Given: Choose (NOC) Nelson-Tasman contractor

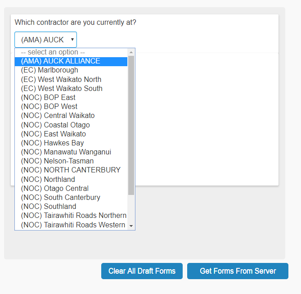Looking at the screenshot, I should [x=57, y=161].
